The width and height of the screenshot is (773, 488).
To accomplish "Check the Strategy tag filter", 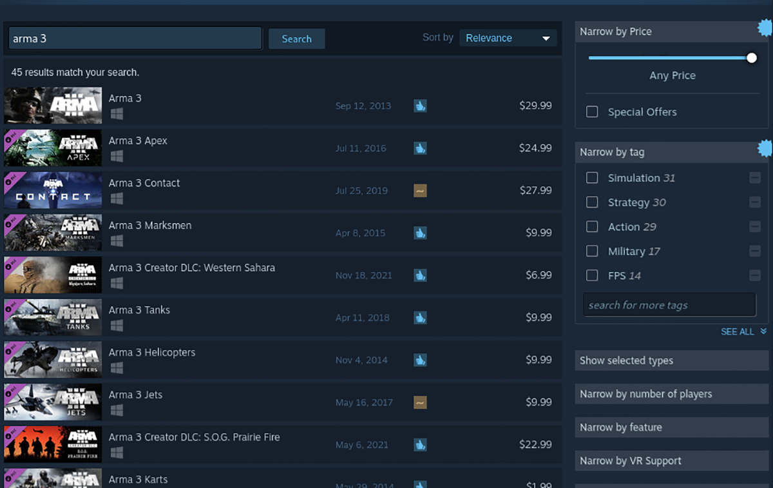I will click(592, 202).
